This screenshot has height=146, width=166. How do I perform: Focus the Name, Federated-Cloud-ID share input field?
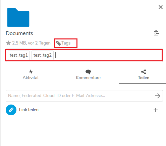(x=84, y=96)
